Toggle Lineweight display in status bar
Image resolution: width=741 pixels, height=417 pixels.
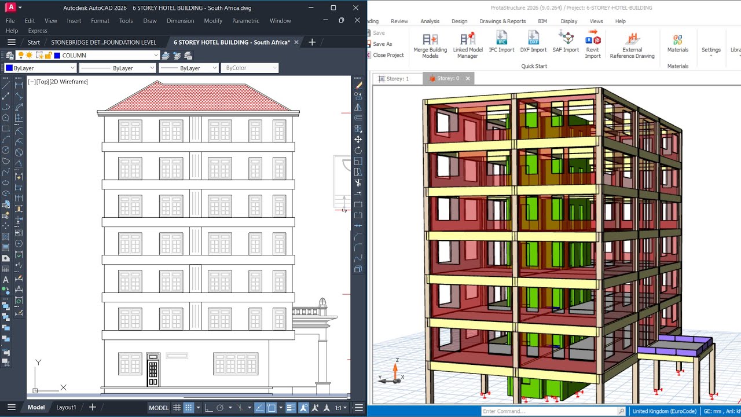[291, 408]
